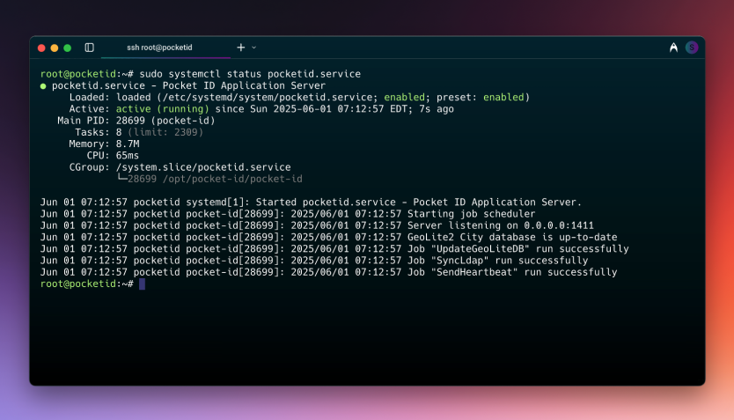
Task: Click 'GeoLite2 City database is up-to-date' log line
Action: click(512, 238)
